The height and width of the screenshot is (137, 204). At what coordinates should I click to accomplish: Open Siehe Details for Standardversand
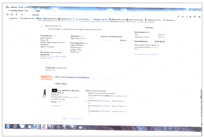coord(105,101)
